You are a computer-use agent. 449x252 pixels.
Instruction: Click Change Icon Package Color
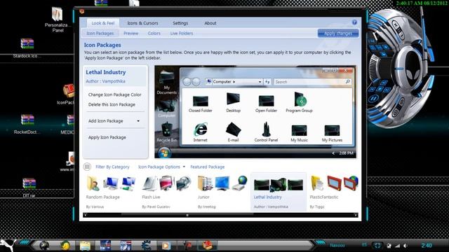pyautogui.click(x=115, y=94)
